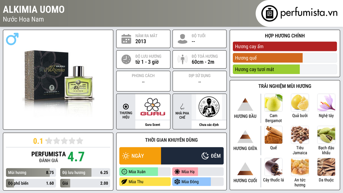Select the Bạch đậu khấu cardamom image
Viewport: 343px width, 193px height.
(x=326, y=135)
